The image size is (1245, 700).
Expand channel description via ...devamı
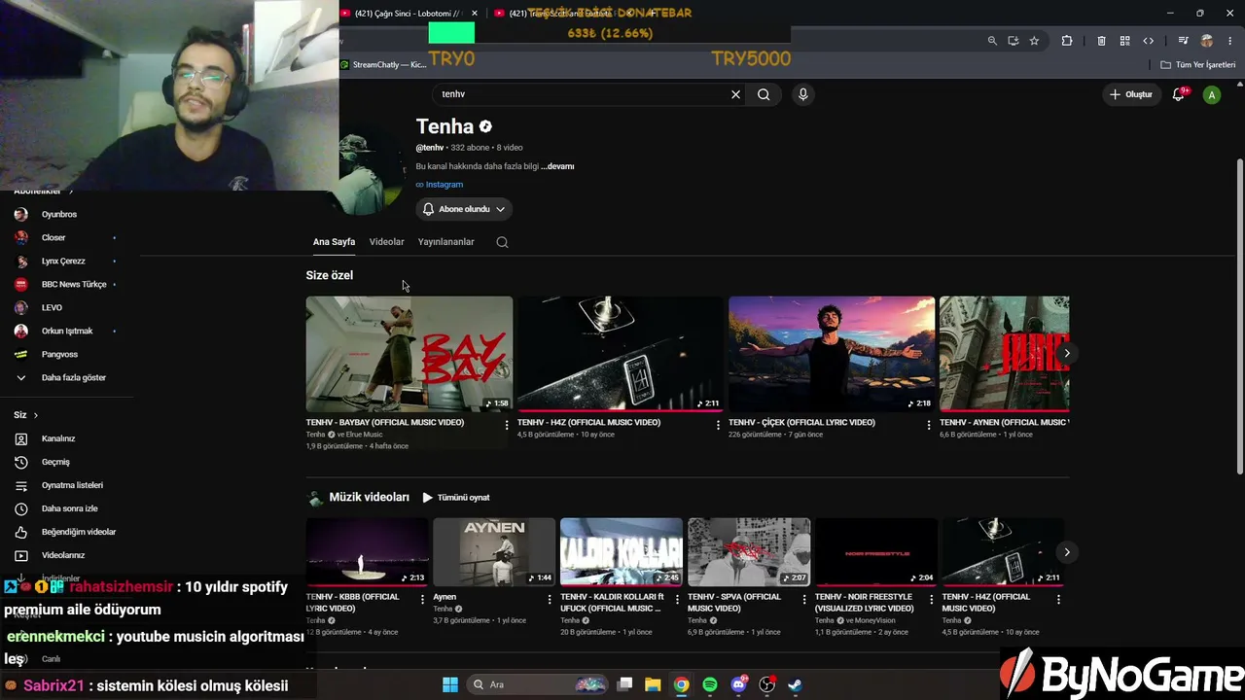pyautogui.click(x=557, y=166)
